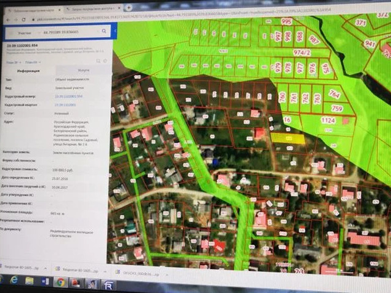Click the round icon beside the zoom-to-object icon
This screenshot has height=293, width=391.
(x=105, y=61)
